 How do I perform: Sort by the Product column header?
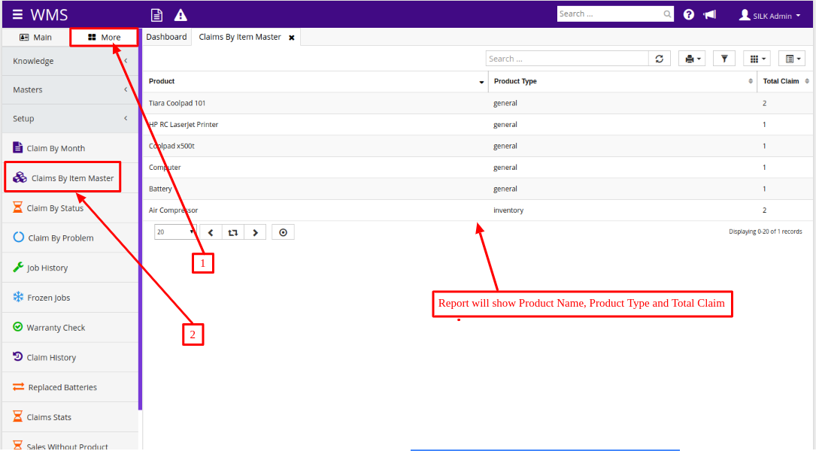pos(162,81)
